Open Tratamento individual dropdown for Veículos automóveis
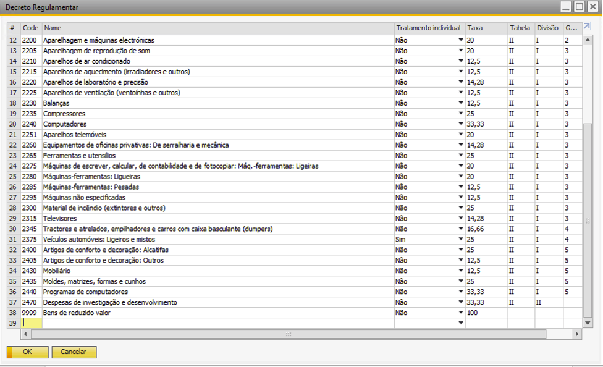This screenshot has height=367, width=603. coord(460,239)
